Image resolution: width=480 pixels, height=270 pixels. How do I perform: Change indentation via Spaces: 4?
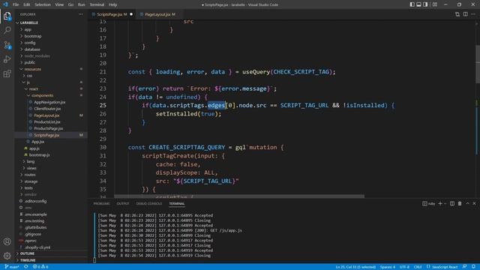coord(388,267)
